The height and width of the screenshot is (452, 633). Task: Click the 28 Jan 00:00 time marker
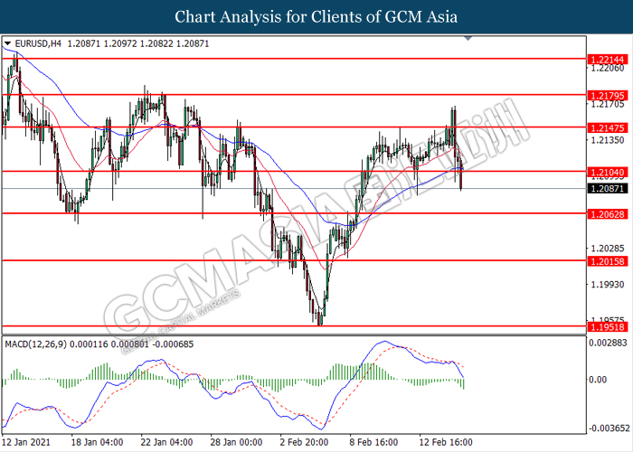237,442
